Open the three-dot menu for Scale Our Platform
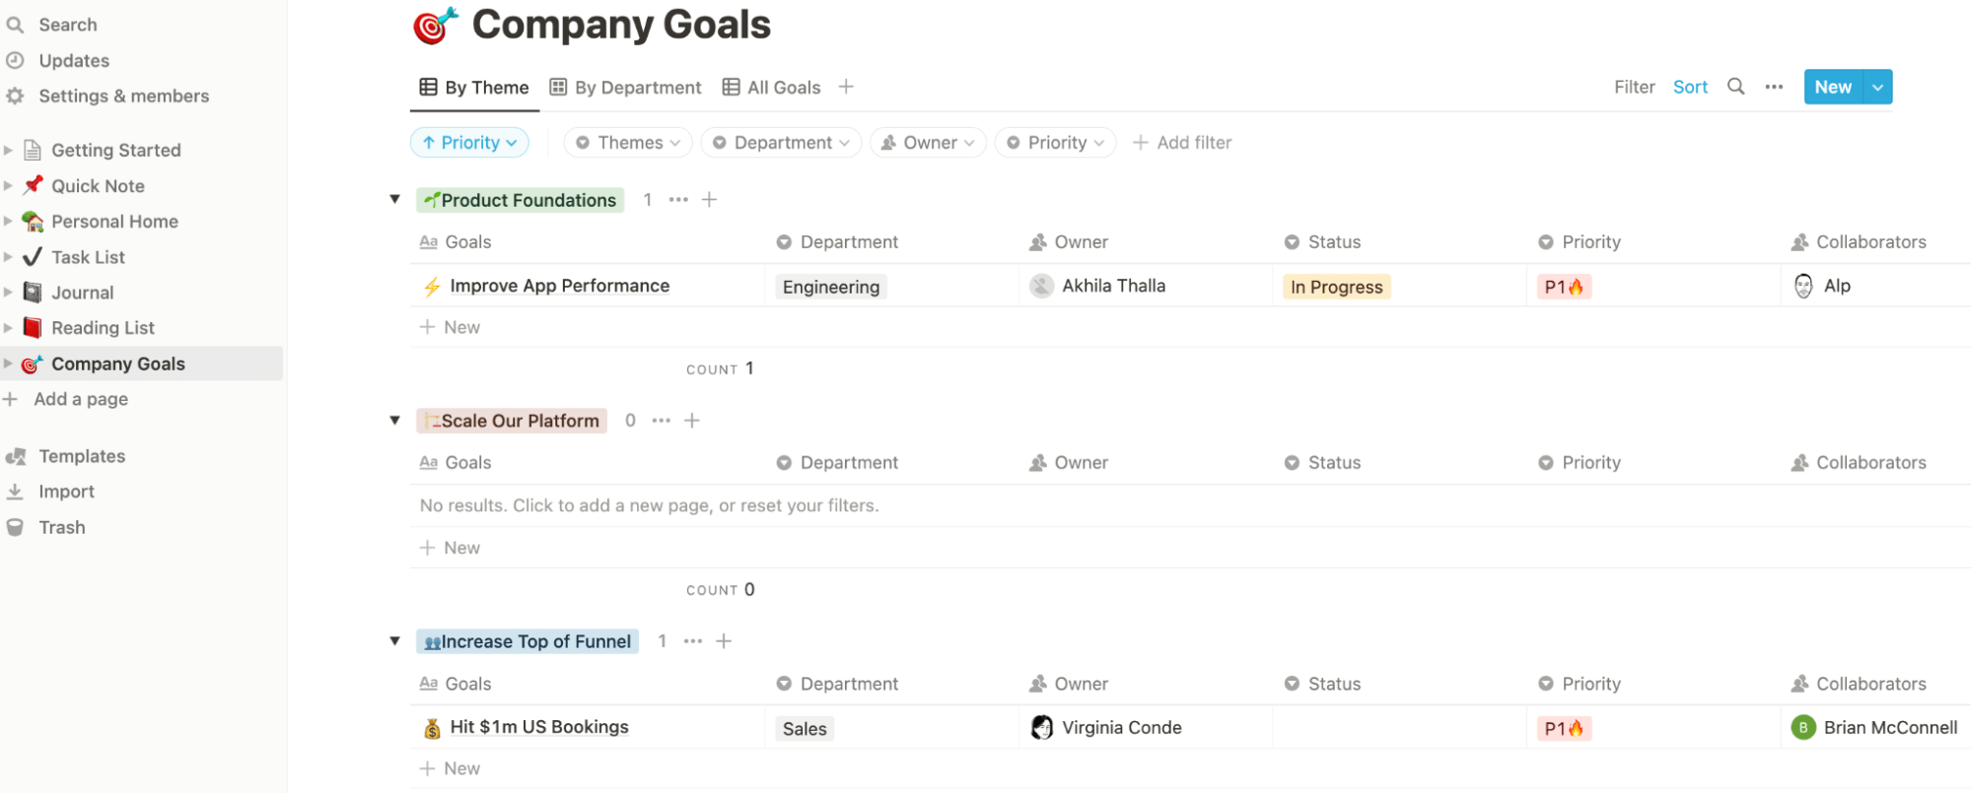 pyautogui.click(x=661, y=421)
